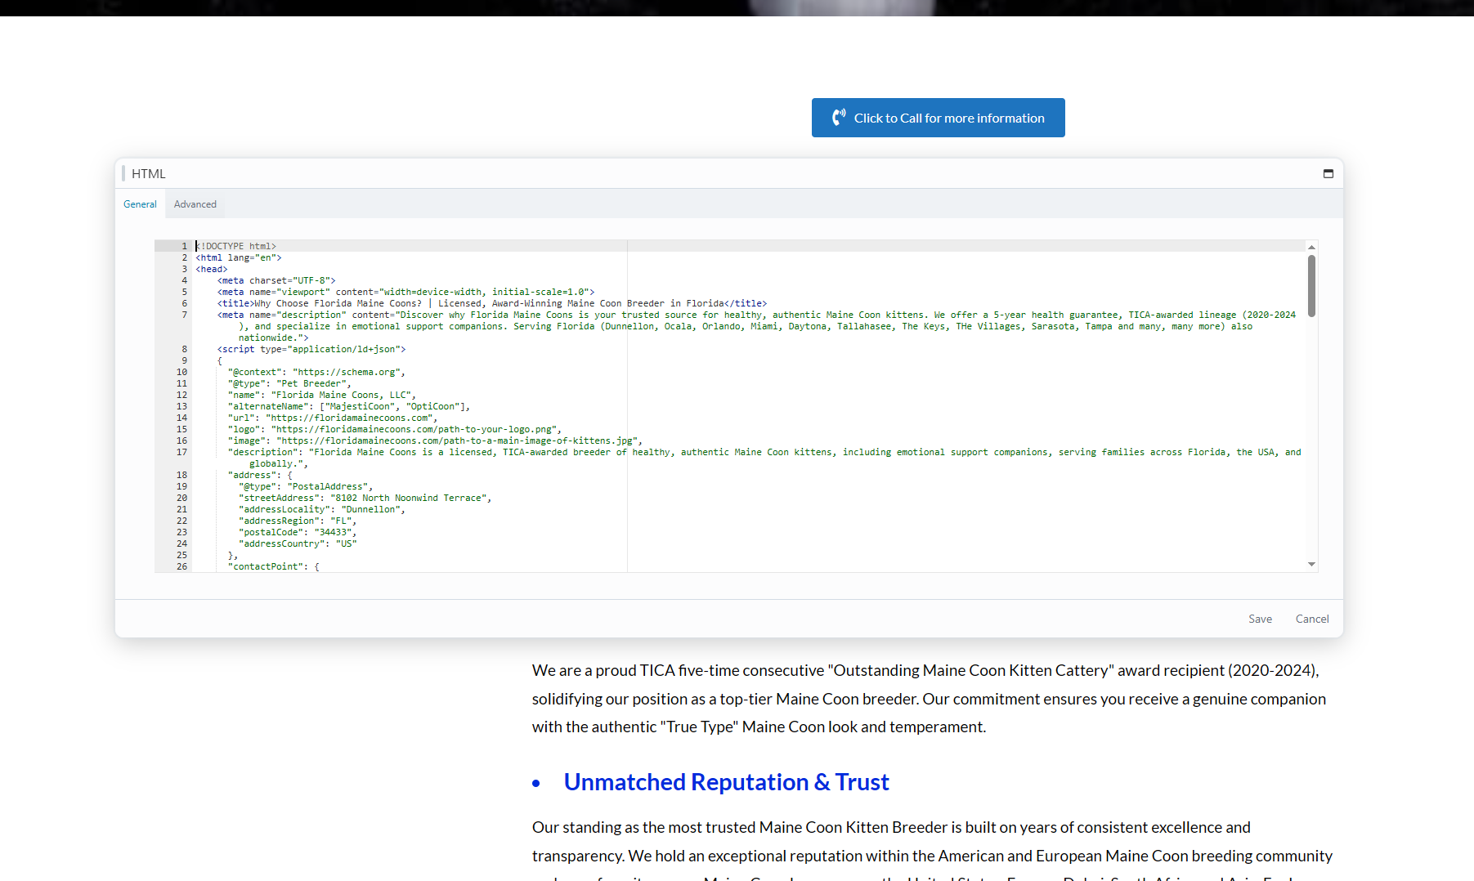Click the meta charset UTF-8 line

click(x=276, y=280)
